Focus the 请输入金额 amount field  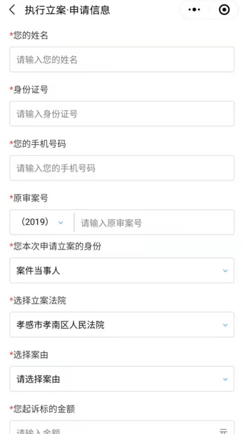pyautogui.click(x=115, y=430)
